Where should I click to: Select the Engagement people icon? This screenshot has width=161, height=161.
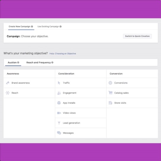pyautogui.click(x=59, y=93)
